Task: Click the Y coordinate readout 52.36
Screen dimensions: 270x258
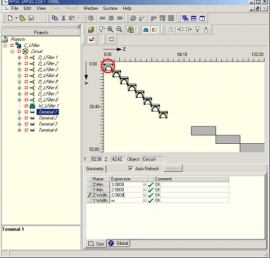Action: point(96,159)
